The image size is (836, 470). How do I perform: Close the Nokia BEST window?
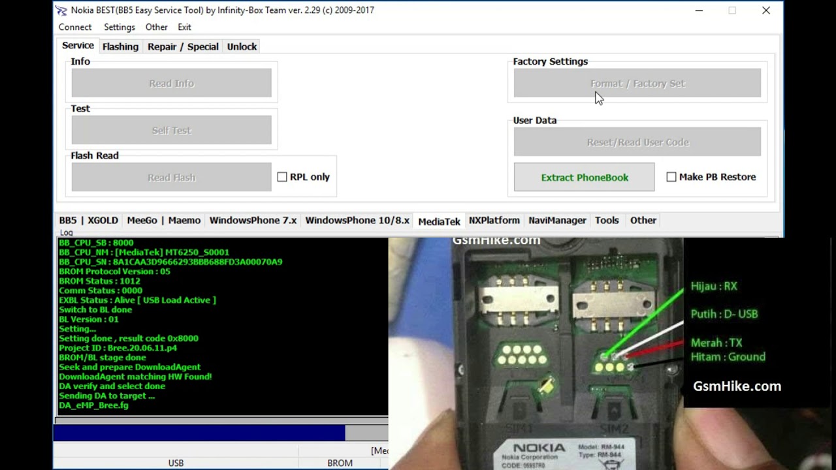coord(766,10)
